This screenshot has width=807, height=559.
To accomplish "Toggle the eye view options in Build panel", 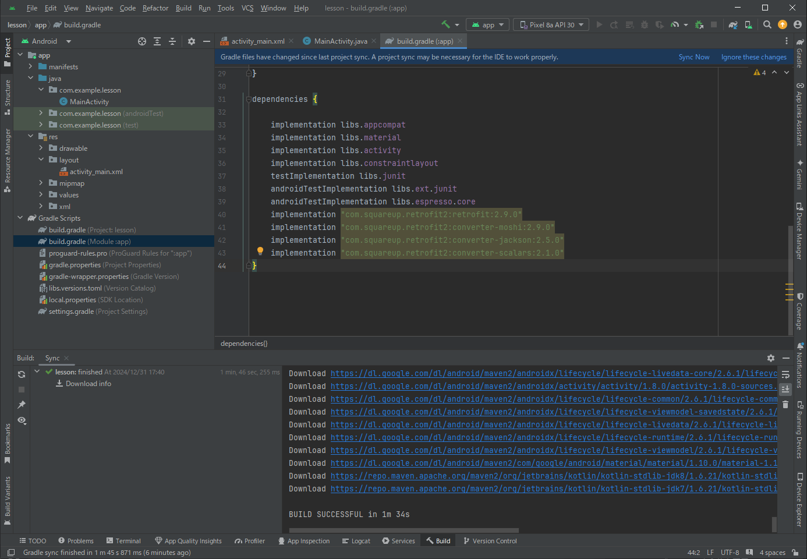I will pyautogui.click(x=22, y=420).
